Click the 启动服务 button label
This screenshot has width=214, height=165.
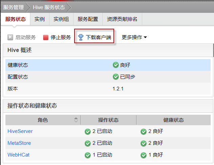(25, 37)
